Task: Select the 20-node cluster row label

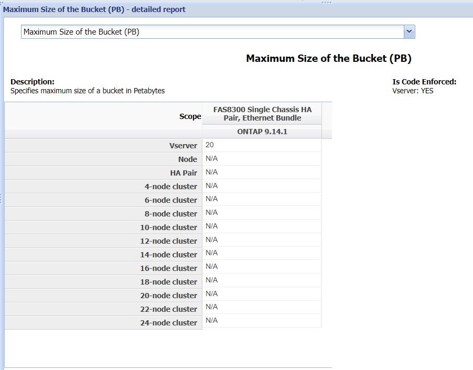Action: pyautogui.click(x=168, y=296)
